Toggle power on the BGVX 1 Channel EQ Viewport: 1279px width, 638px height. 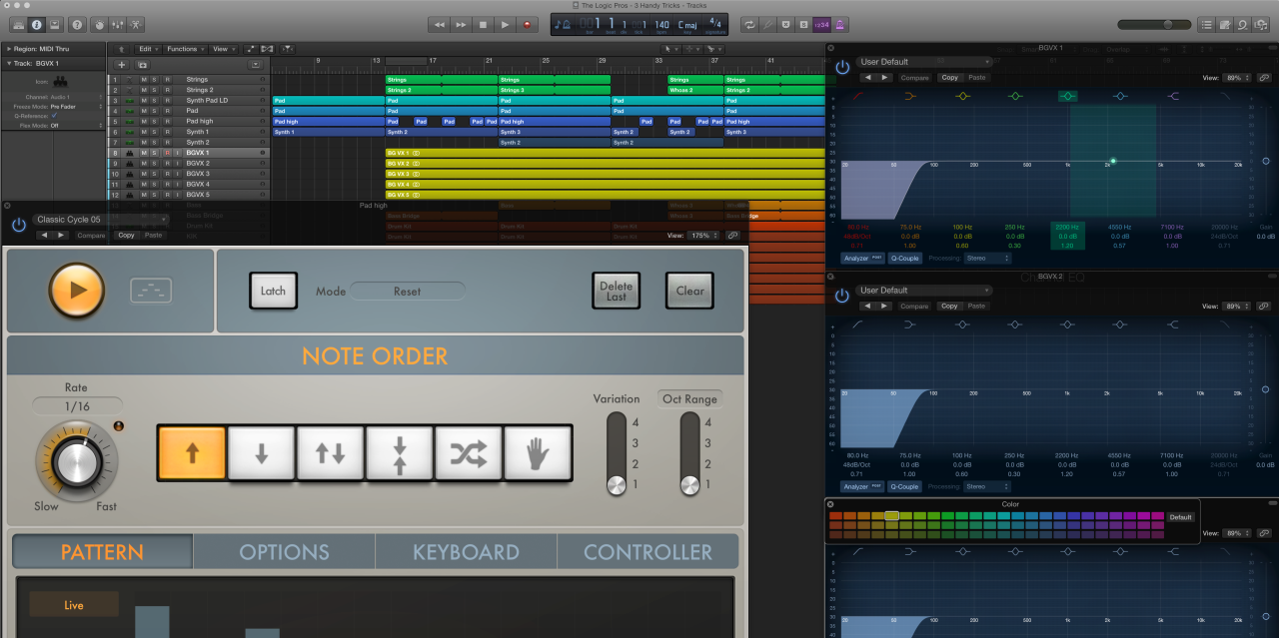[x=842, y=66]
